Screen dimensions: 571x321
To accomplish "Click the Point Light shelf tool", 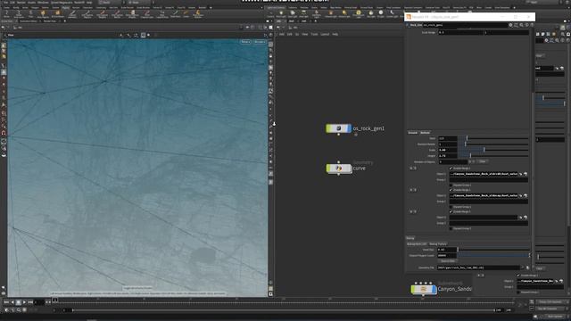I will coord(281,14).
